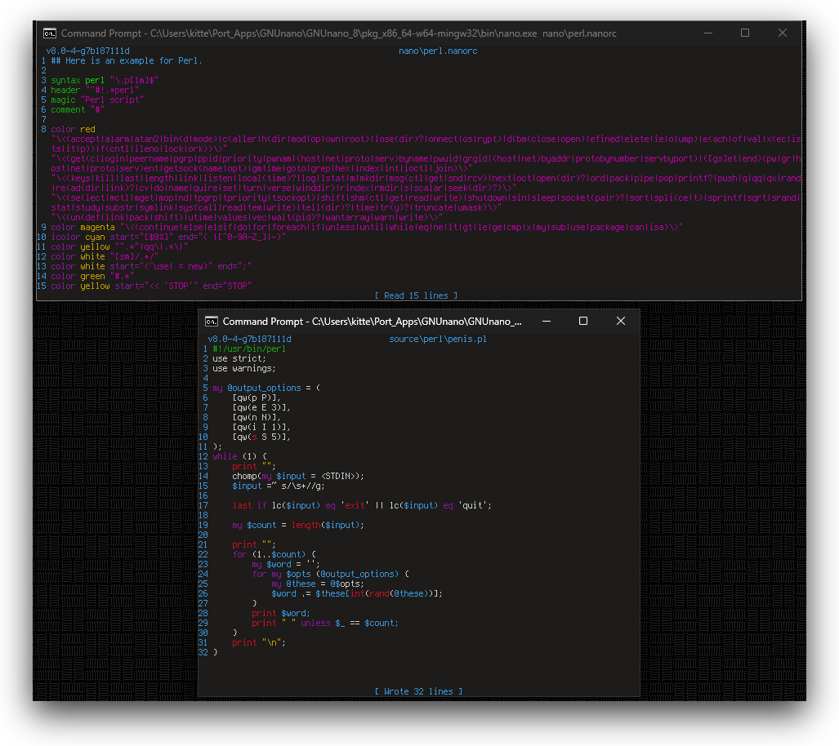Click the "my @output_options = (" line
Image resolution: width=839 pixels, height=746 pixels.
266,389
